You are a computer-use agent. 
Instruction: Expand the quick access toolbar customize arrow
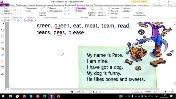35,20
